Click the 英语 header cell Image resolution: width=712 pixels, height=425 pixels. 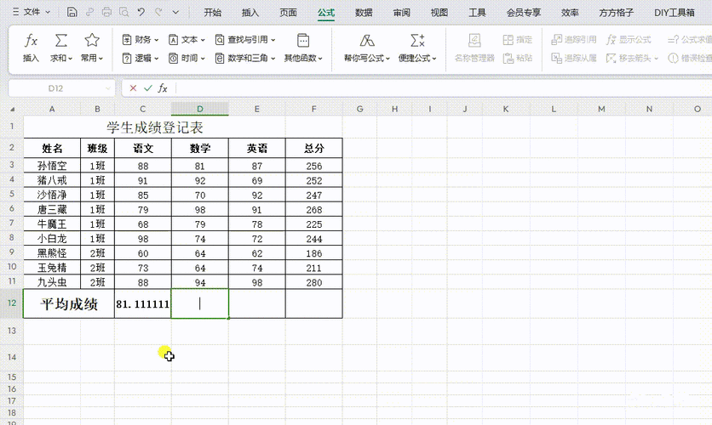point(257,148)
